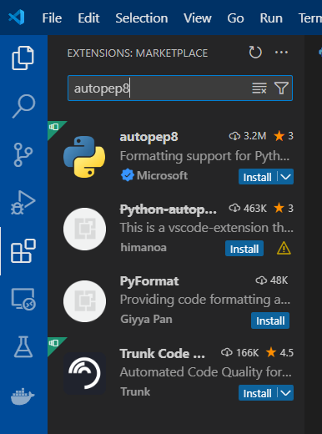Click the Giyya Pan publisher name
This screenshot has height=434, width=322.
point(146,320)
